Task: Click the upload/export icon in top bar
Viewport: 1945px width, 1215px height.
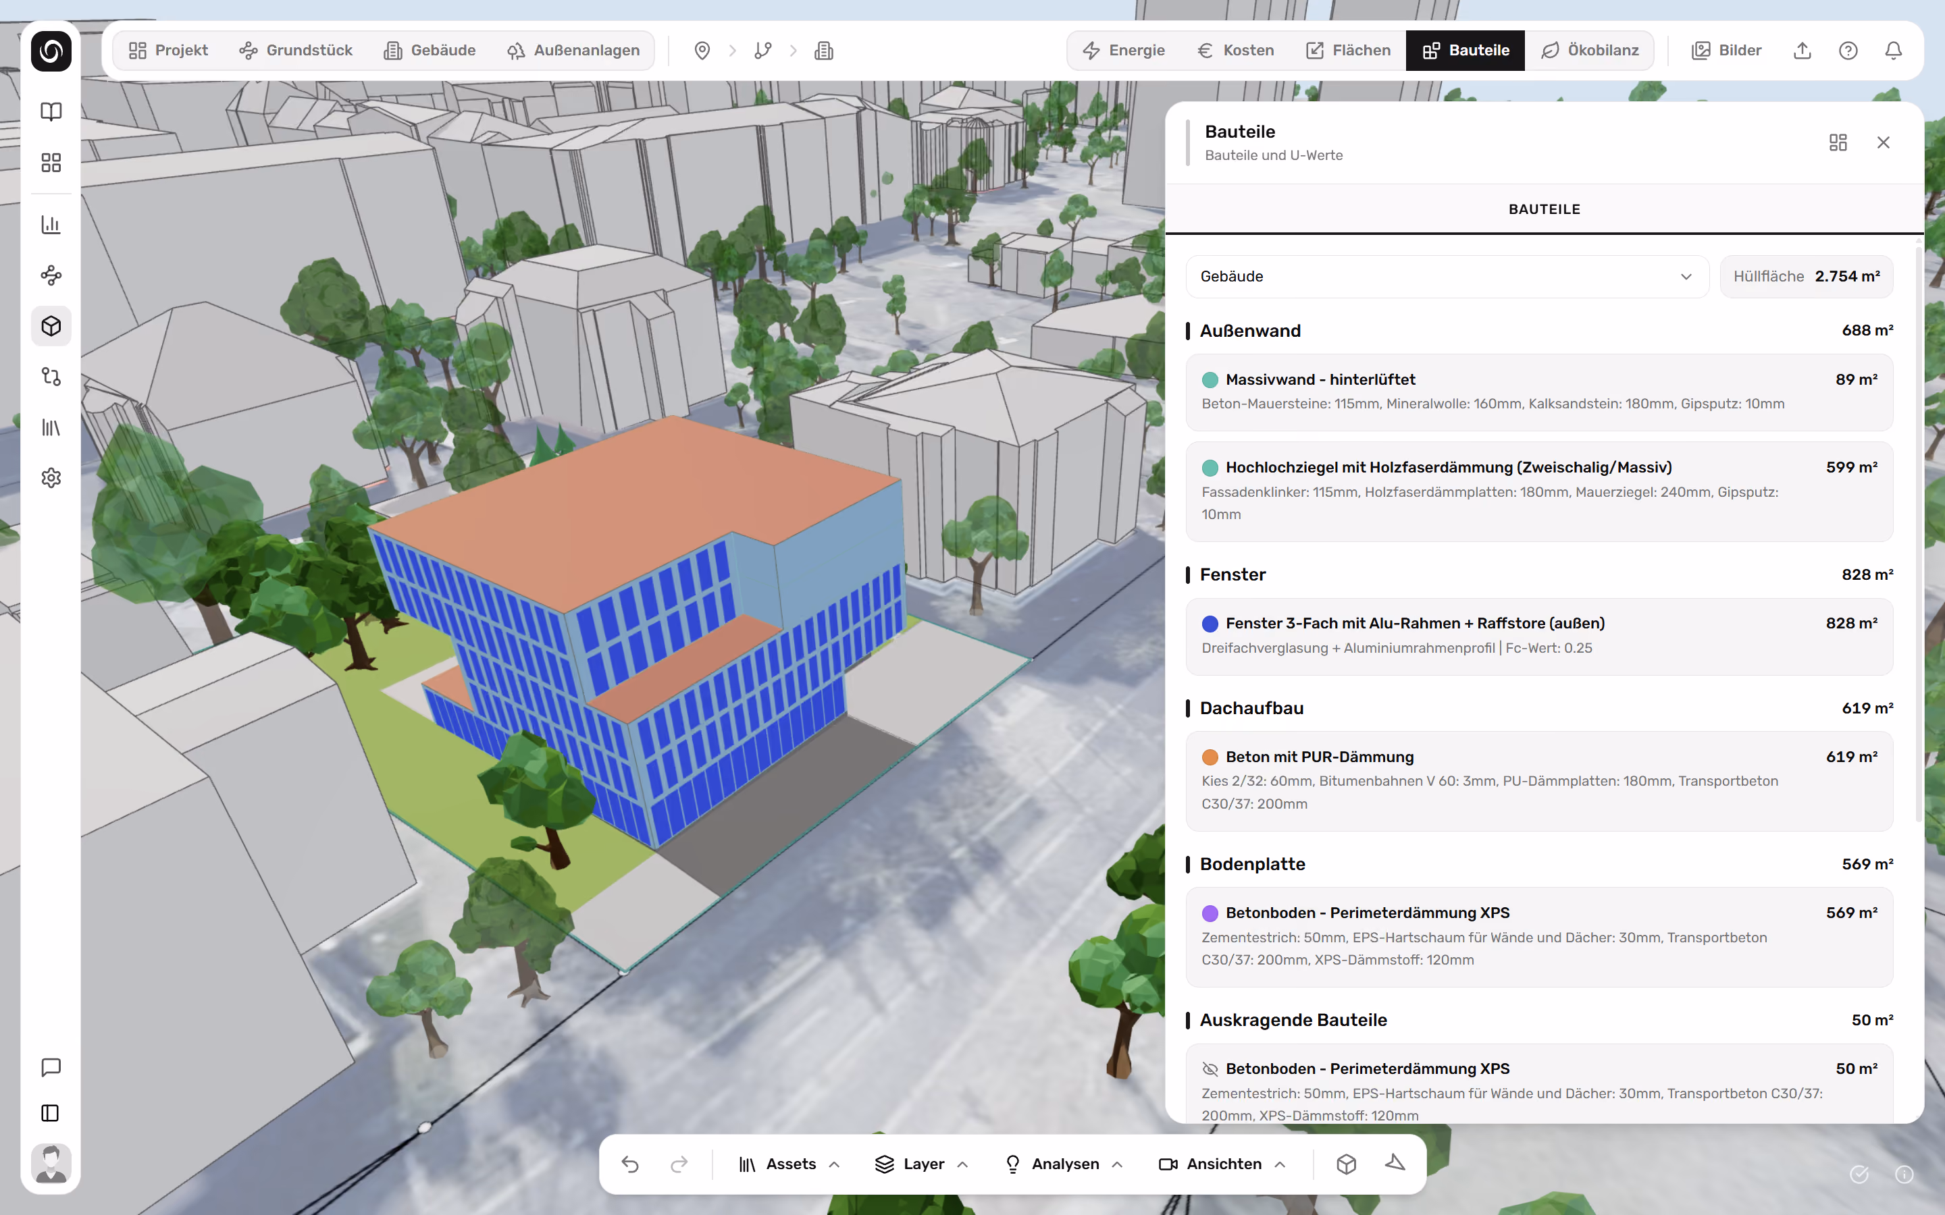Action: click(1802, 51)
